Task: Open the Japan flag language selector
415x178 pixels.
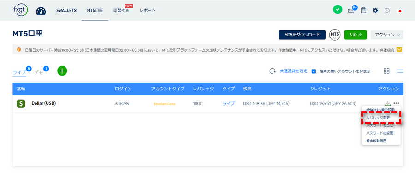Action: [x=400, y=11]
